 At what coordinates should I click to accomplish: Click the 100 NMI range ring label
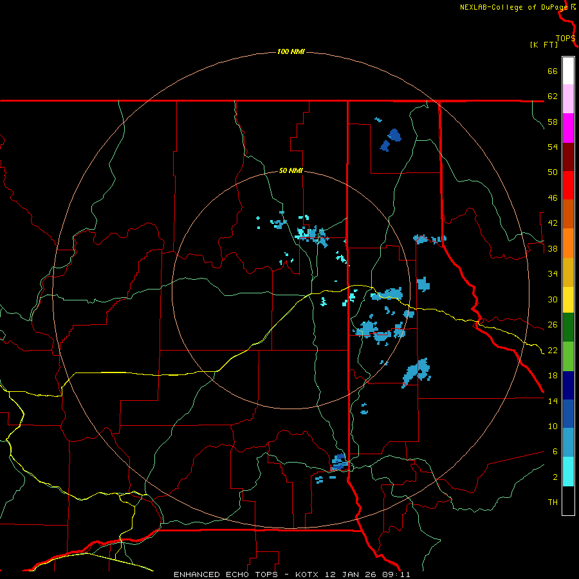pos(291,51)
